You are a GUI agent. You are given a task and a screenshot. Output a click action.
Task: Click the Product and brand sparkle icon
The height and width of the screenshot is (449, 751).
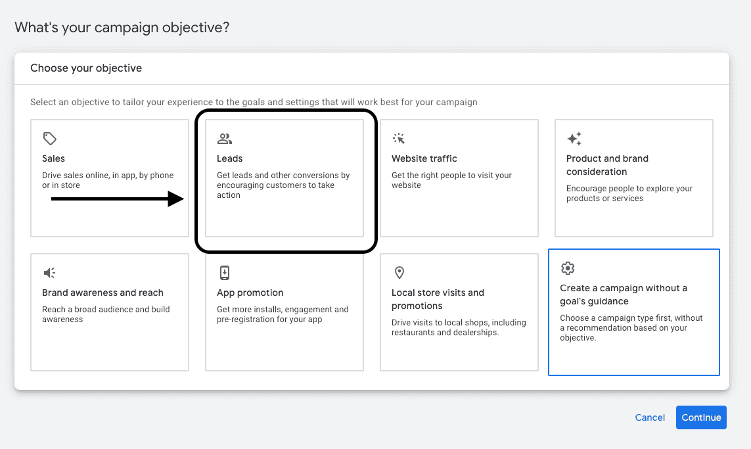pos(574,139)
